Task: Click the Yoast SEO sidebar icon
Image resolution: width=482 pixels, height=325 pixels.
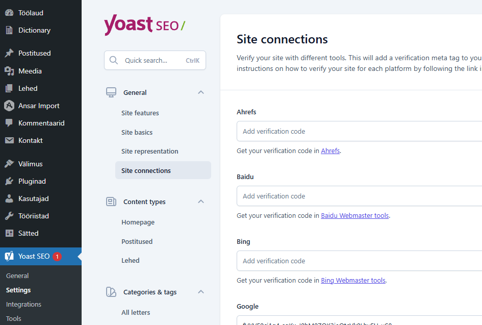Action: pyautogui.click(x=9, y=256)
